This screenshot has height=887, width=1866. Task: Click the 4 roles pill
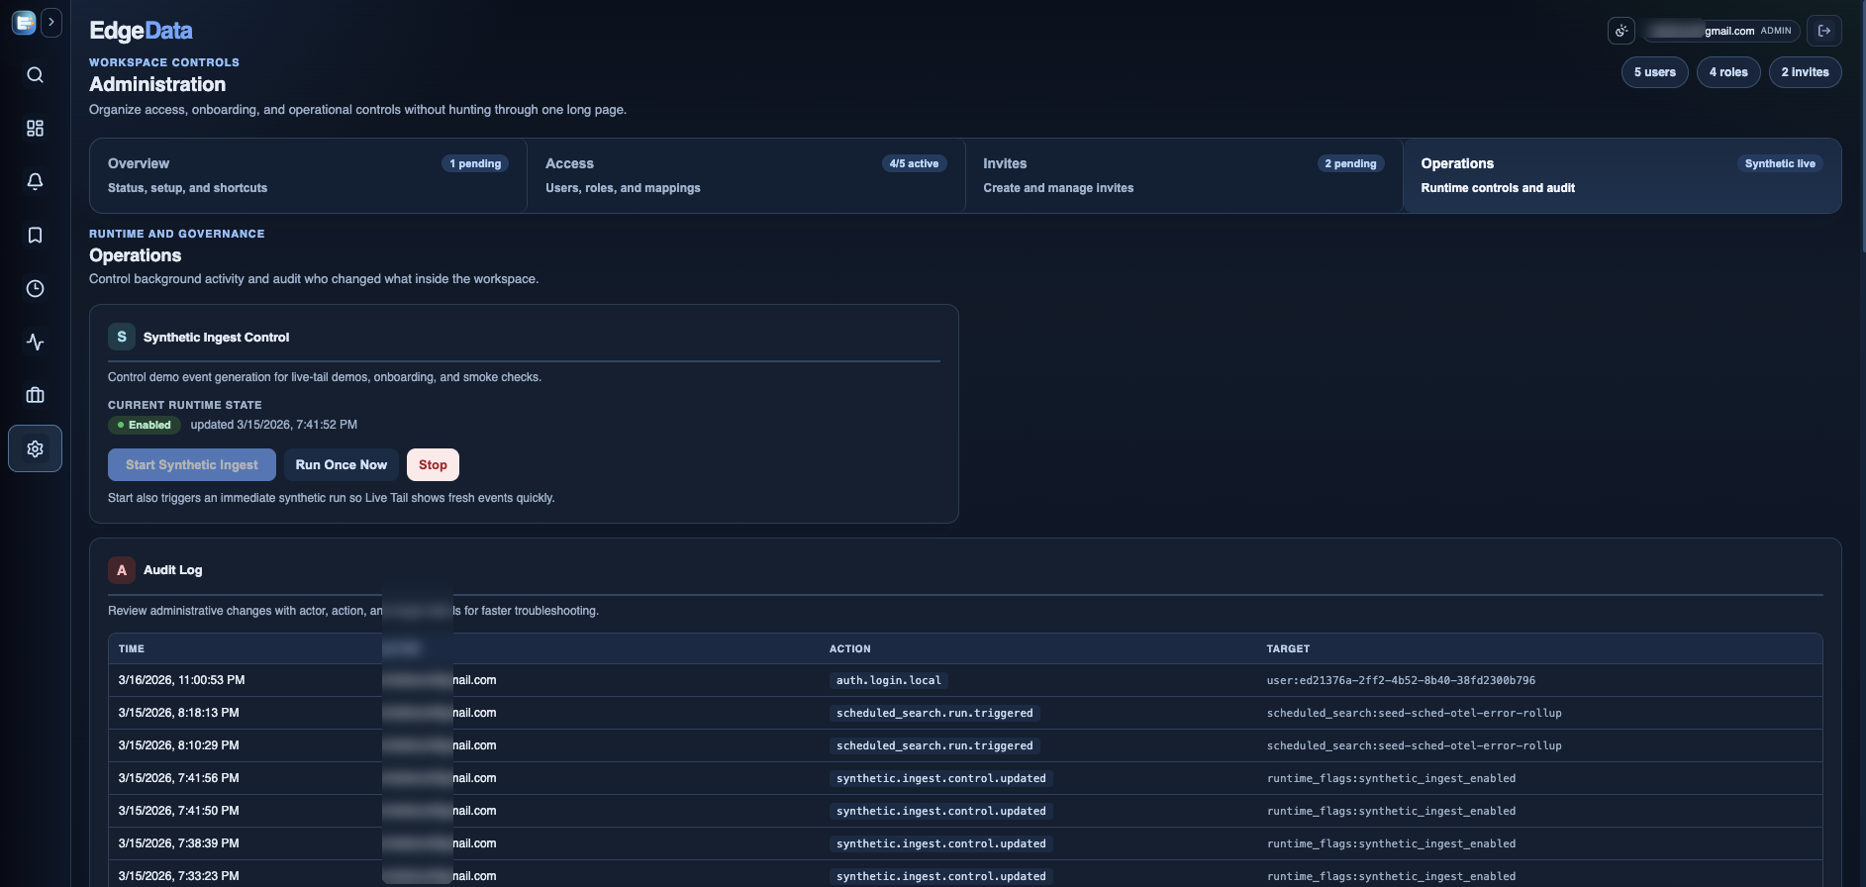coord(1728,72)
